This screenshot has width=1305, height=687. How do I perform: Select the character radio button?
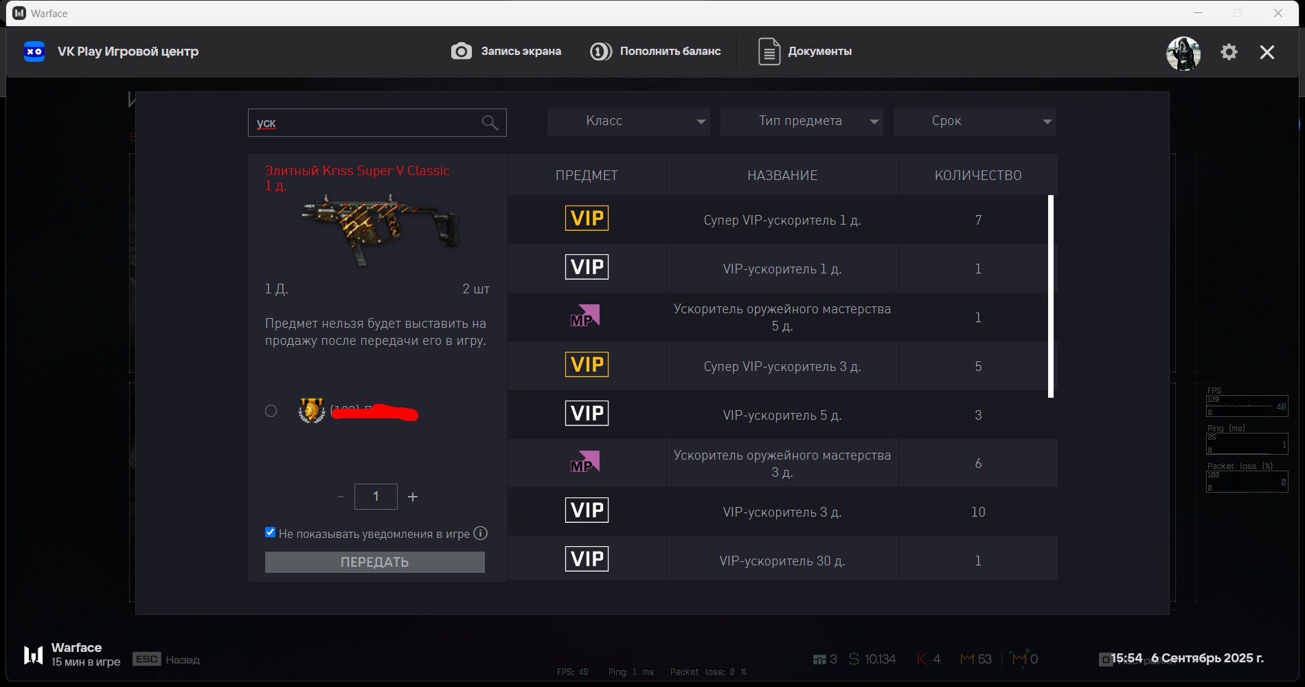271,411
